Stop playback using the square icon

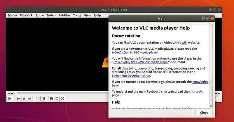pyautogui.click(x=24, y=99)
